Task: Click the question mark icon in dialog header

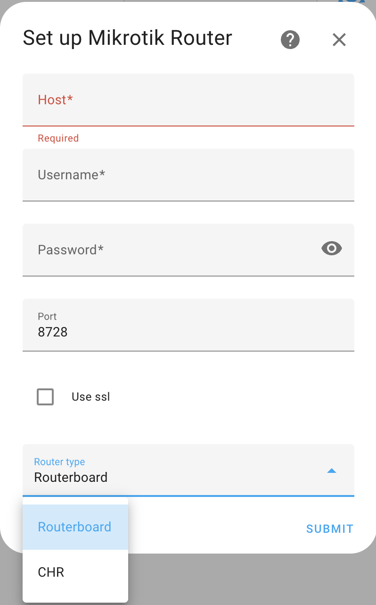Action: 290,39
